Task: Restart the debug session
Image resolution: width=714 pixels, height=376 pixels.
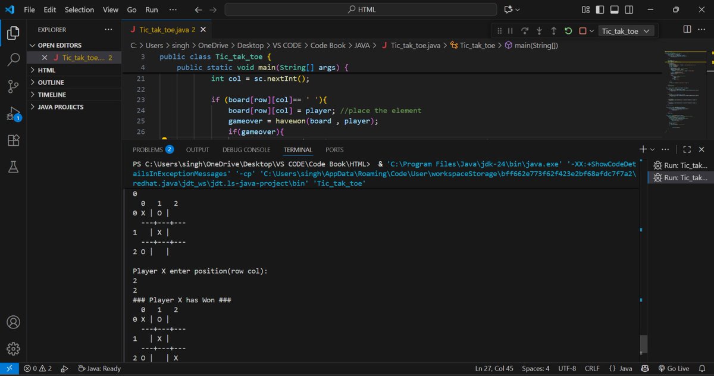Action: click(568, 31)
